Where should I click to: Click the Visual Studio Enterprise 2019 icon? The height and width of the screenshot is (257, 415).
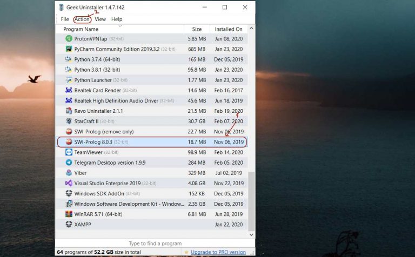69,183
